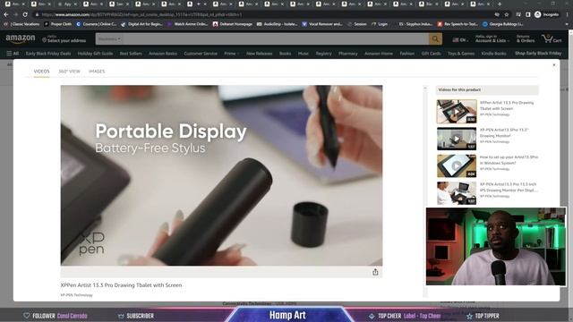The width and height of the screenshot is (573, 322).
Task: Click the XP-PEN Technology text under video title
Action: pos(76,295)
